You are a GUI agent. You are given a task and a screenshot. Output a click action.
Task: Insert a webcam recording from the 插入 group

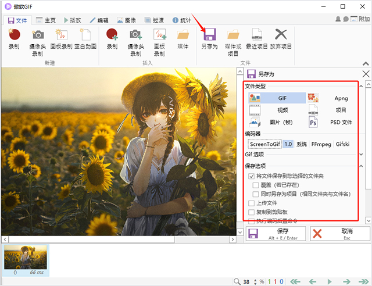[x=135, y=35]
